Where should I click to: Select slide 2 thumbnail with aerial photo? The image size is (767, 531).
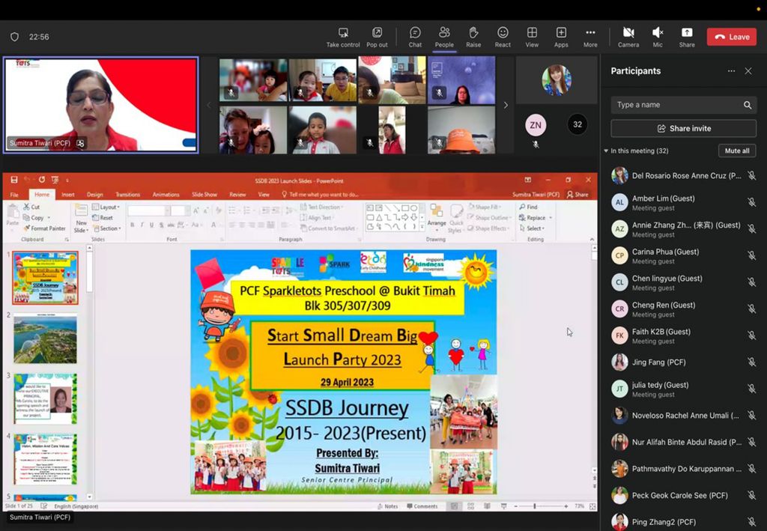[x=45, y=339]
